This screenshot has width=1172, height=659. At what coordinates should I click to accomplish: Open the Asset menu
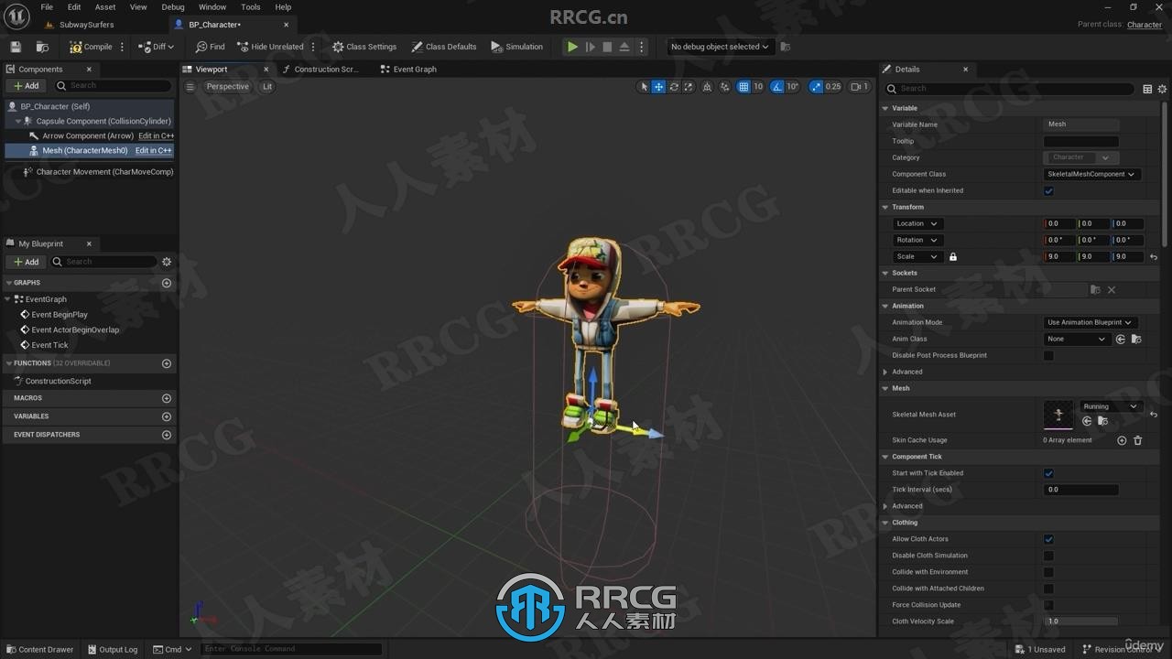click(x=105, y=6)
